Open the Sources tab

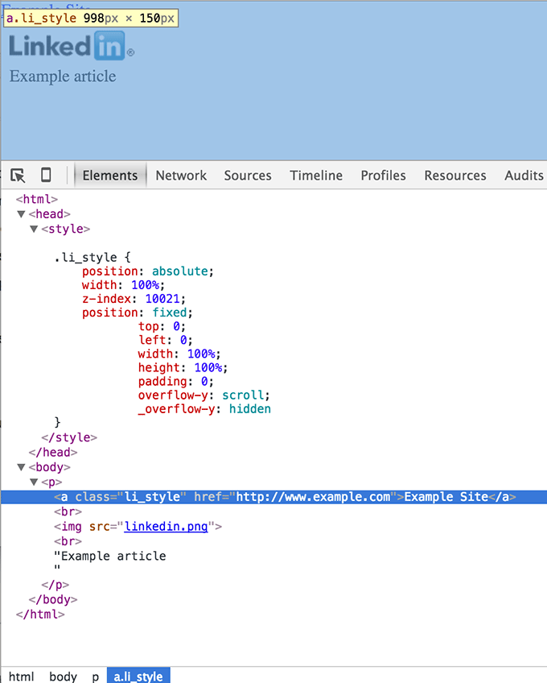[248, 175]
